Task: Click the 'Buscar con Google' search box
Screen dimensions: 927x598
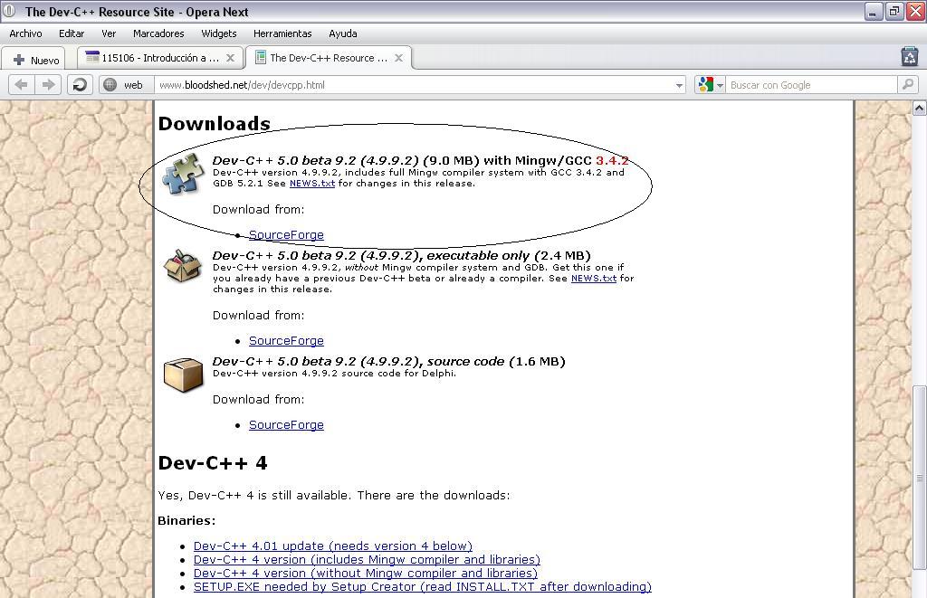Action: 812,85
